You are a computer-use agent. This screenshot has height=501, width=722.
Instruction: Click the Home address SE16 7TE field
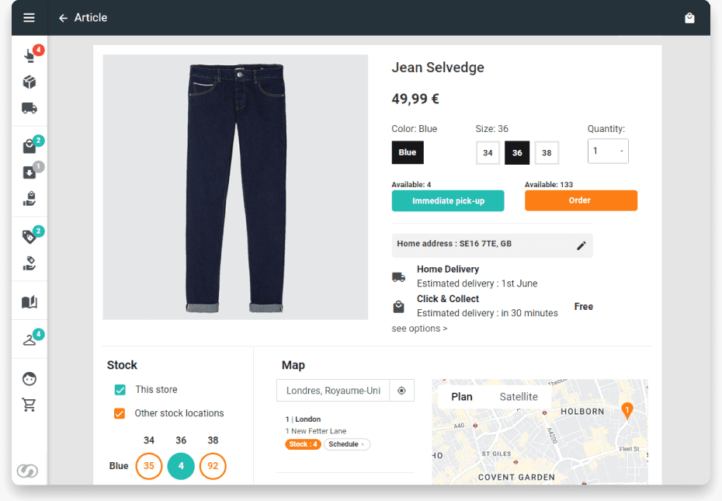492,245
